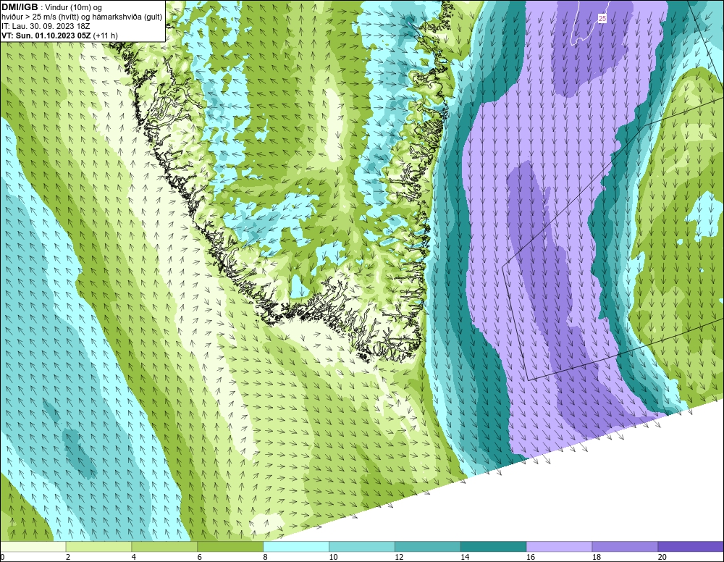Click the 18–20 m/s purple legend swatch
Viewport: 724px width, 562px height.
pyautogui.click(x=625, y=547)
